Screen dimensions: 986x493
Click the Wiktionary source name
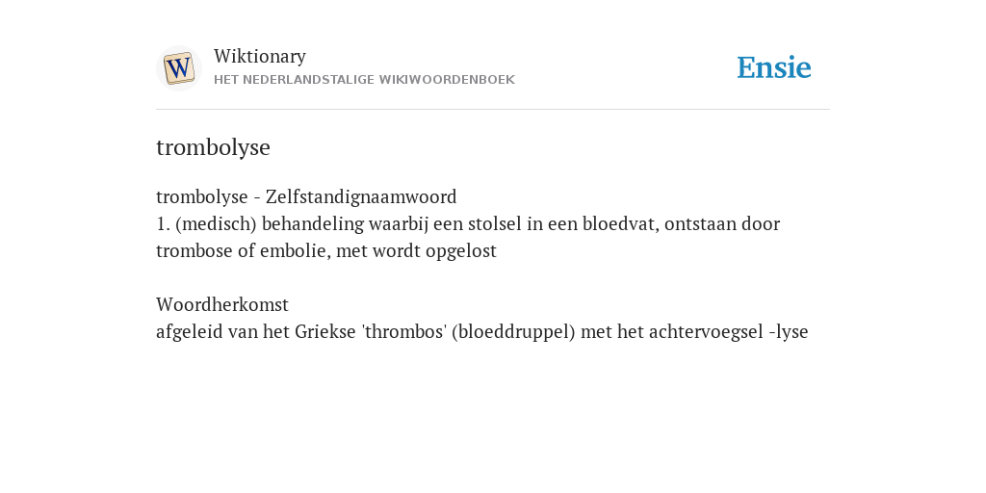[260, 56]
